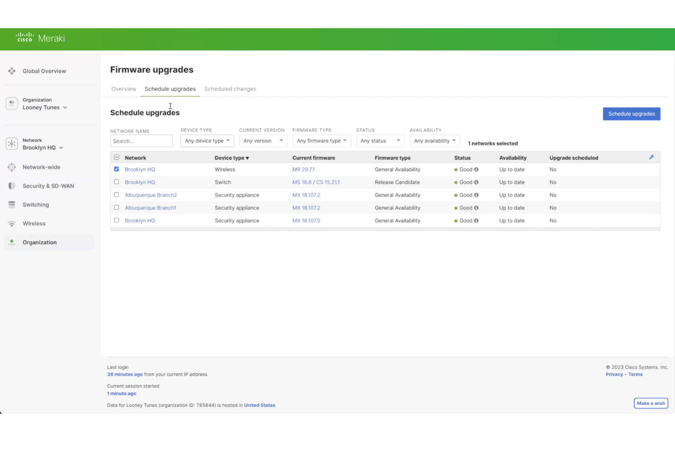Open Security & SD-WAN menu
The width and height of the screenshot is (675, 450).
[x=48, y=186]
